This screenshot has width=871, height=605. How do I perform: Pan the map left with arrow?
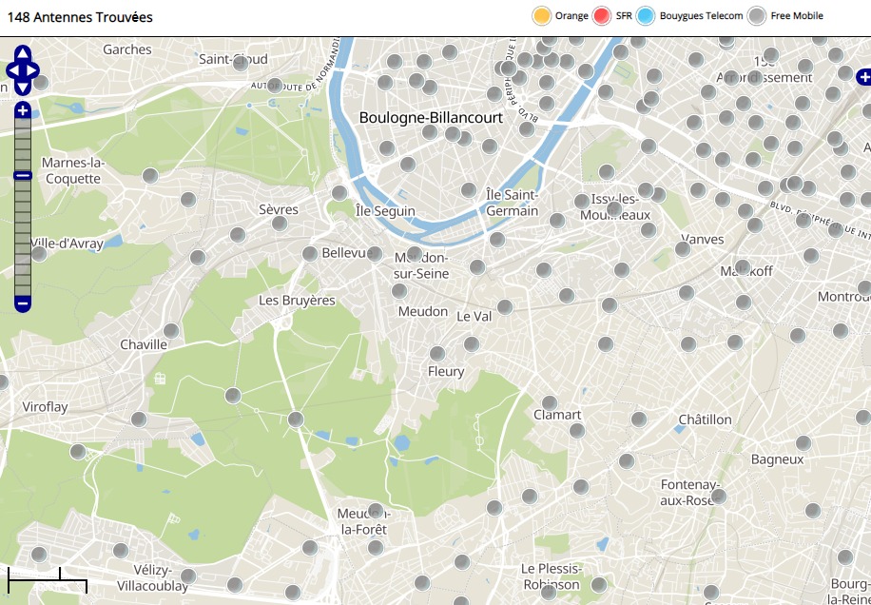[11, 70]
